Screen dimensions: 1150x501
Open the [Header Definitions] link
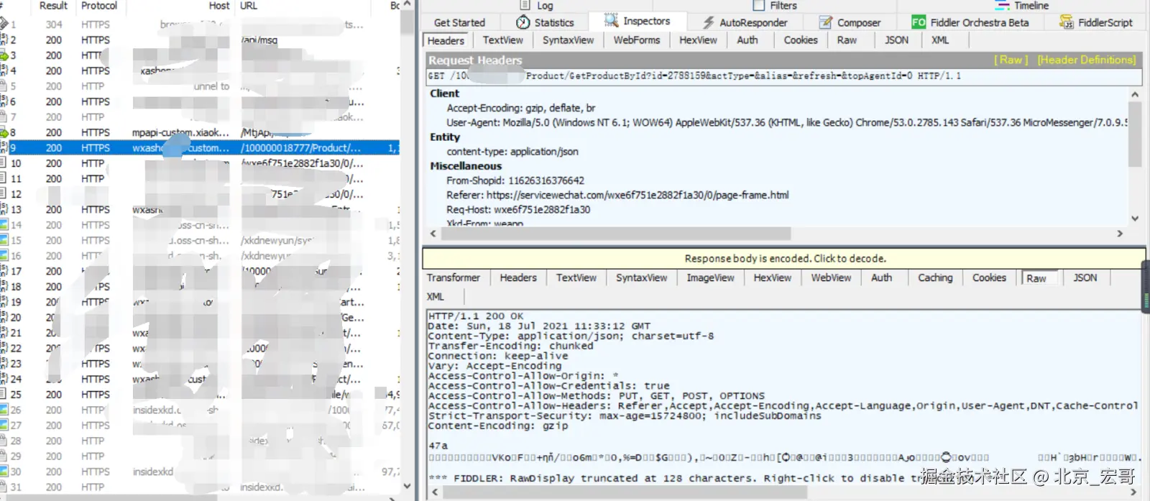pos(1087,60)
